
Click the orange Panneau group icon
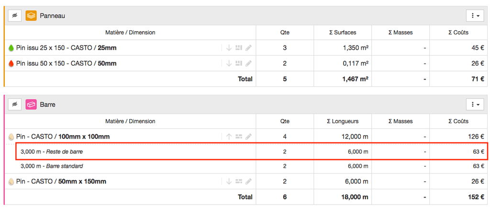pos(32,16)
